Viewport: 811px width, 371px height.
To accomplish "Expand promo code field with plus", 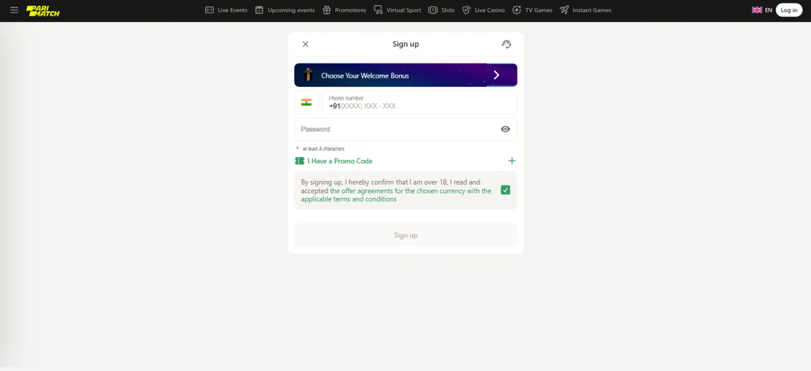I will (512, 161).
